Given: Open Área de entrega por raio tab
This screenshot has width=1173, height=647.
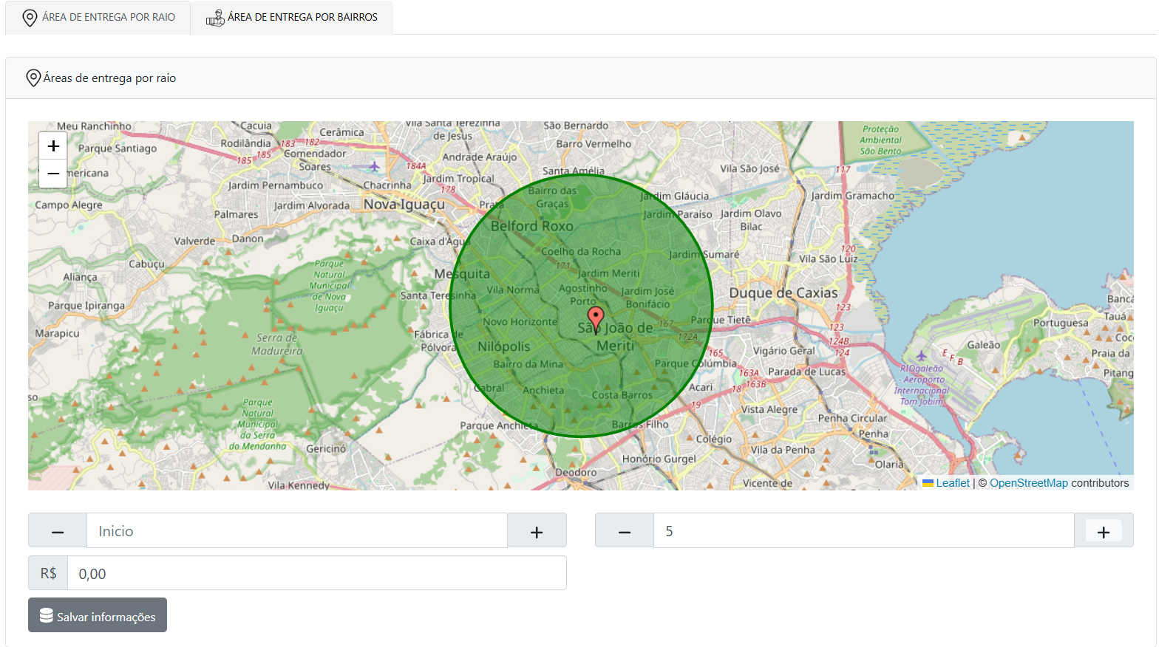Looking at the screenshot, I should (x=98, y=17).
